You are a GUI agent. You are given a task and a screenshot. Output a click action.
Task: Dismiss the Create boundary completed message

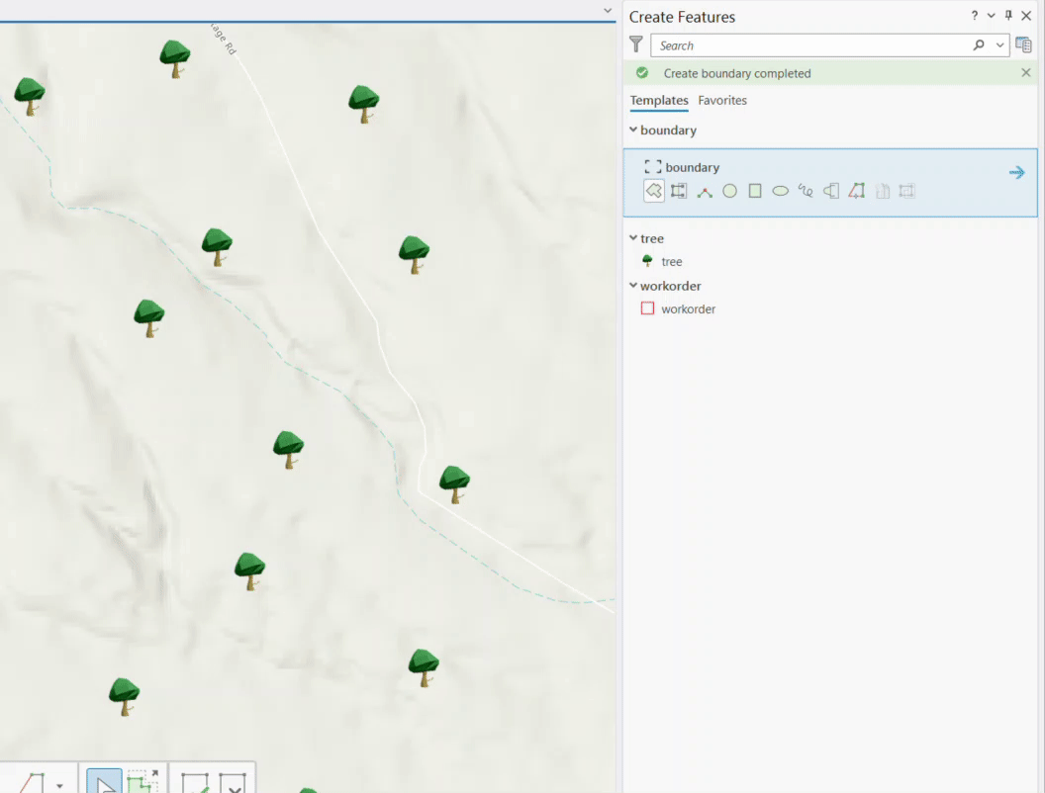(x=1026, y=72)
